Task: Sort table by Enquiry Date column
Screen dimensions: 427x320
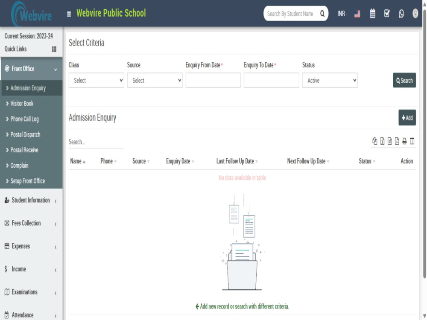Action: pyautogui.click(x=180, y=161)
